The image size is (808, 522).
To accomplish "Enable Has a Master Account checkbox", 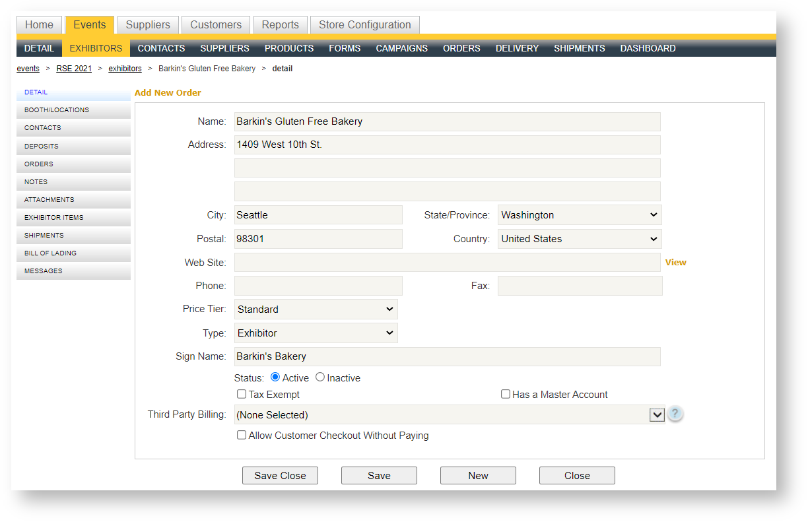I will click(506, 394).
